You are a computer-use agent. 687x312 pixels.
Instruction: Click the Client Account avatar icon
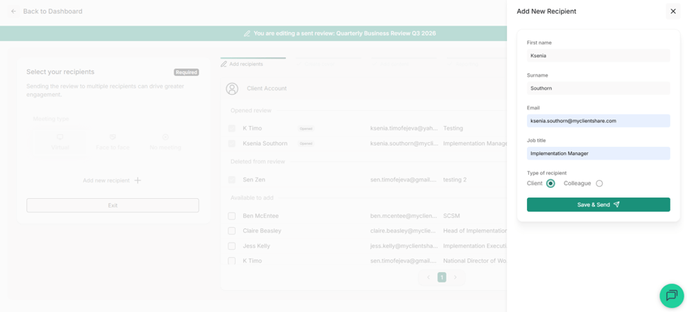click(x=232, y=88)
